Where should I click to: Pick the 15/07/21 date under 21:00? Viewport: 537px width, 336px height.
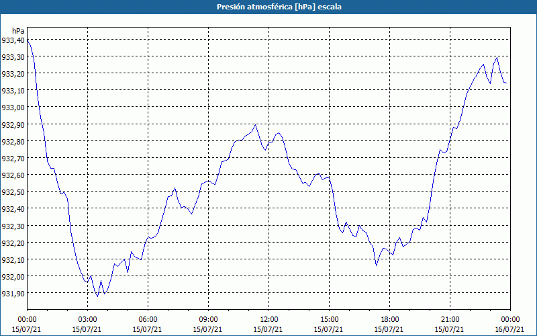point(449,329)
